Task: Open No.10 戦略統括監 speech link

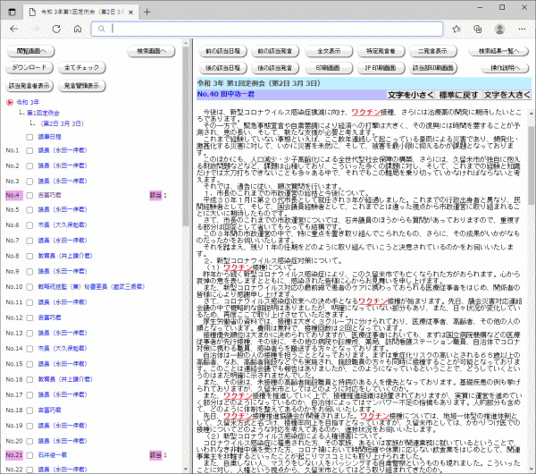Action: coord(92,286)
